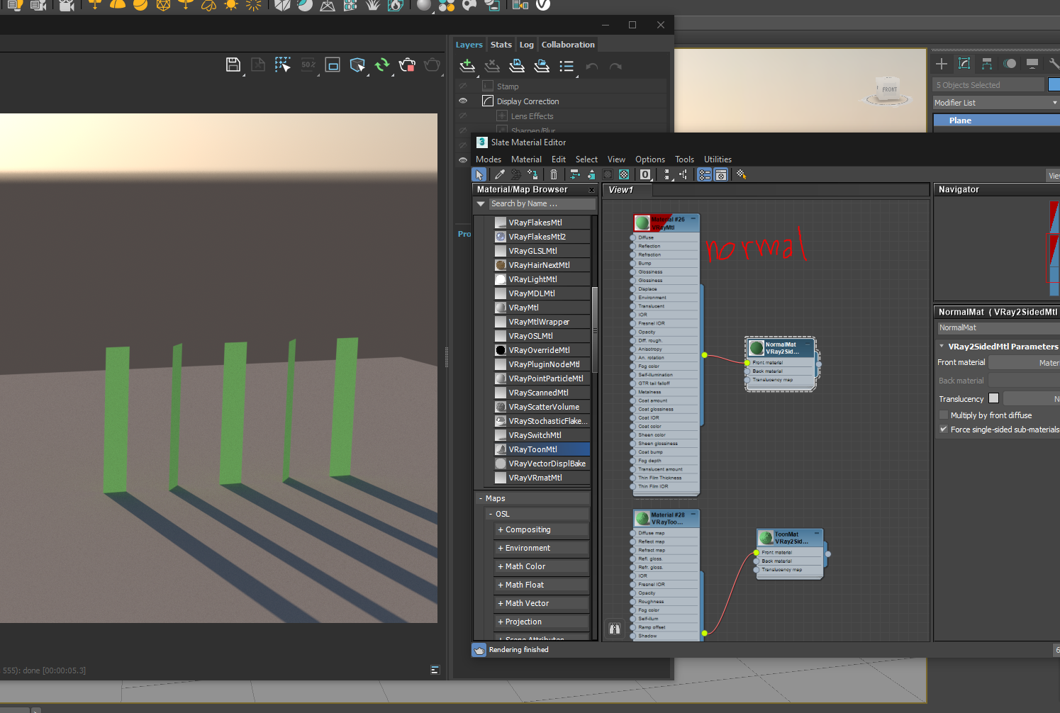
Task: Click the NormalMat name field
Action: [998, 327]
